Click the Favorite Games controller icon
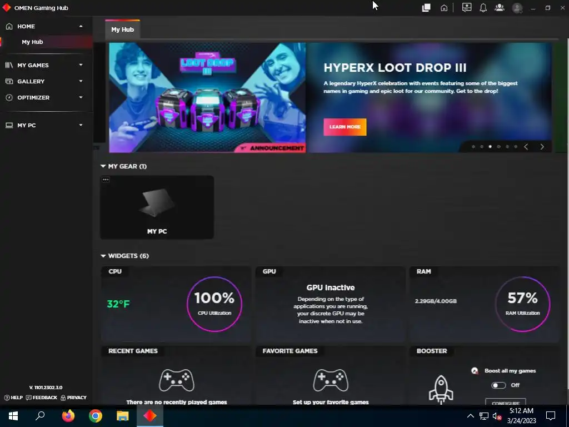This screenshot has height=427, width=569. 331,380
